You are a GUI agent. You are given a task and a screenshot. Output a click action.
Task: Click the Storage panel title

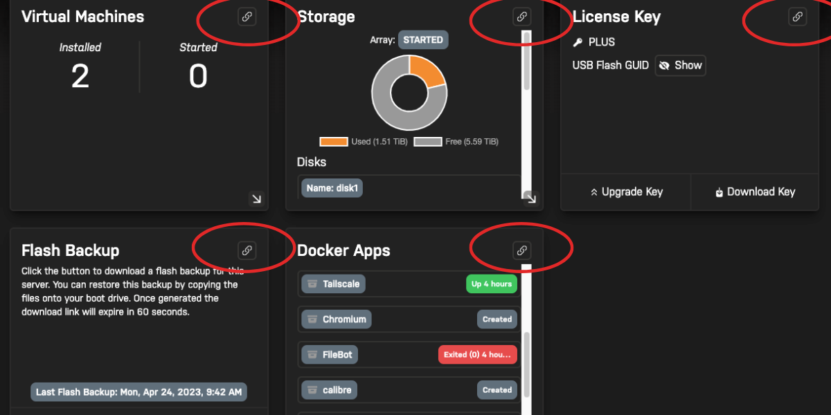coord(326,17)
